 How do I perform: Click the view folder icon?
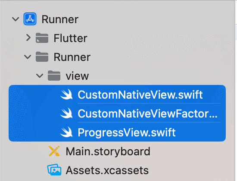[x=54, y=75]
